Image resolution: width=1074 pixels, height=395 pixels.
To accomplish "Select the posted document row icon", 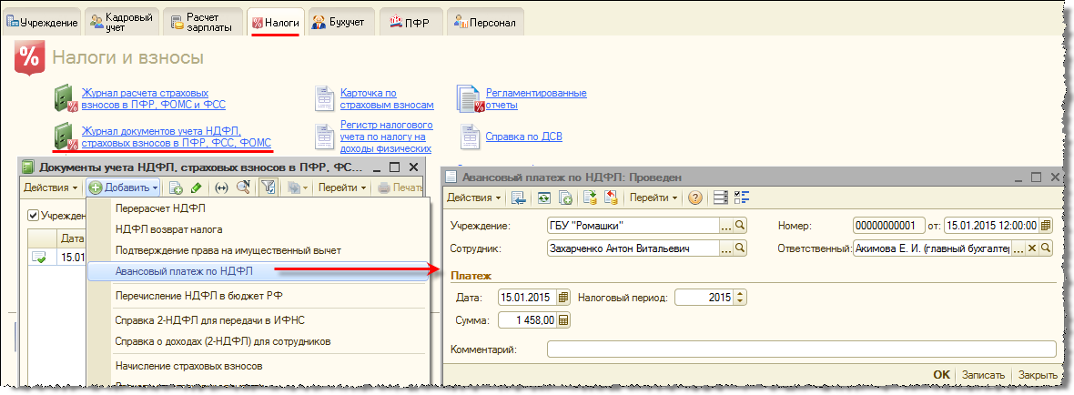I will [40, 258].
